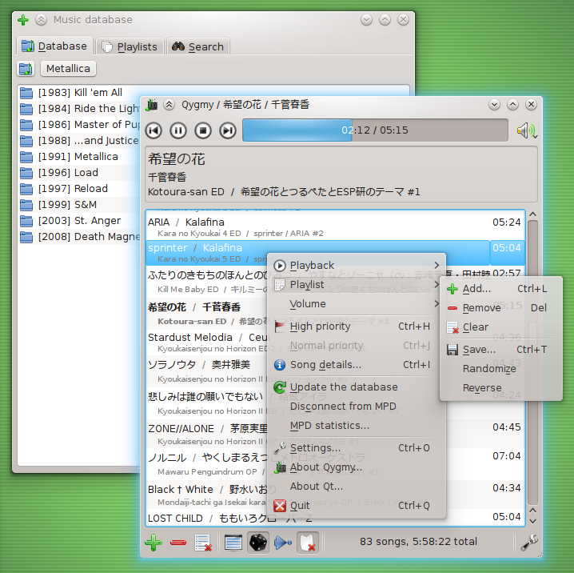Open [1999] S&M folder
The image size is (574, 573).
(80, 204)
